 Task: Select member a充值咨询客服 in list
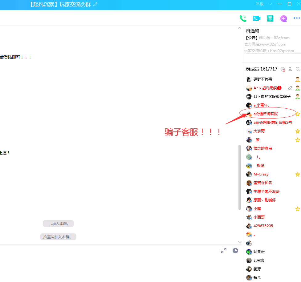pos(265,114)
